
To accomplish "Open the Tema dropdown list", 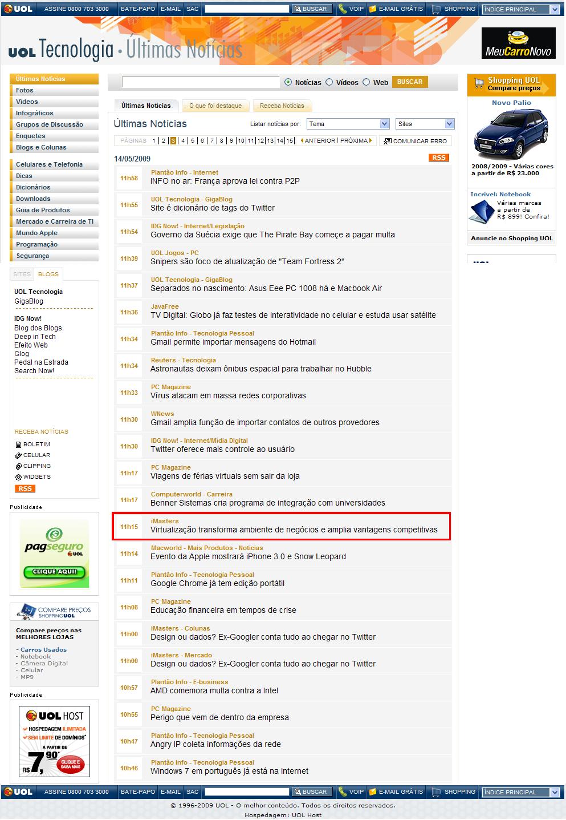I will (348, 124).
